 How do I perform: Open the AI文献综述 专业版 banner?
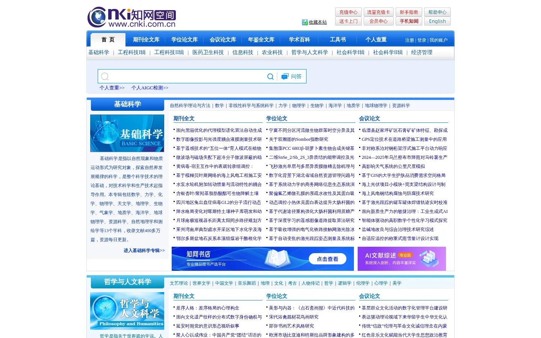[x=402, y=259]
